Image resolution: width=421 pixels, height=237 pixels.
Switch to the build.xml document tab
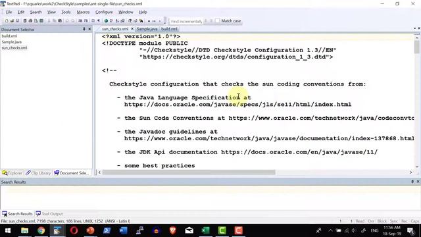[169, 29]
